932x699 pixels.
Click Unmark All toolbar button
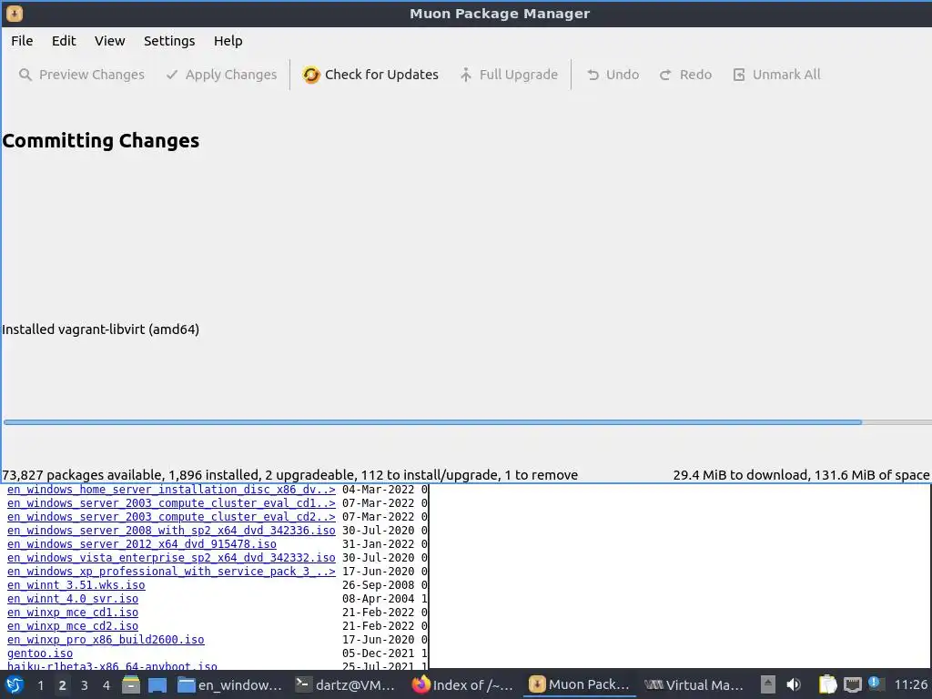coord(776,75)
